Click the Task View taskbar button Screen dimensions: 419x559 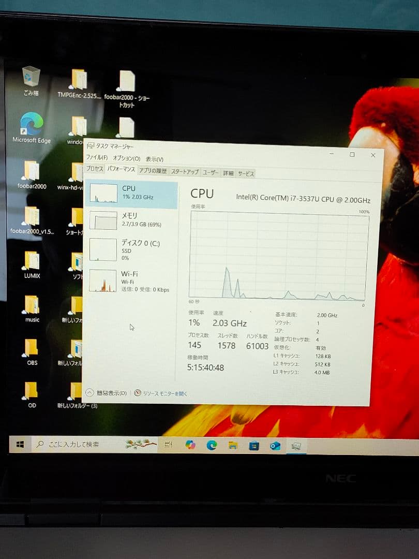coord(168,445)
